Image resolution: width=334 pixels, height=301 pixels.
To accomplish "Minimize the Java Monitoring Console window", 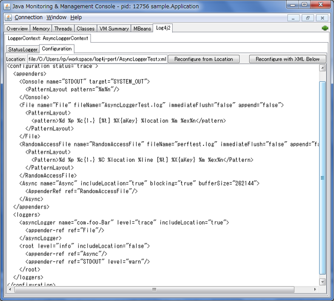I will [293, 5].
